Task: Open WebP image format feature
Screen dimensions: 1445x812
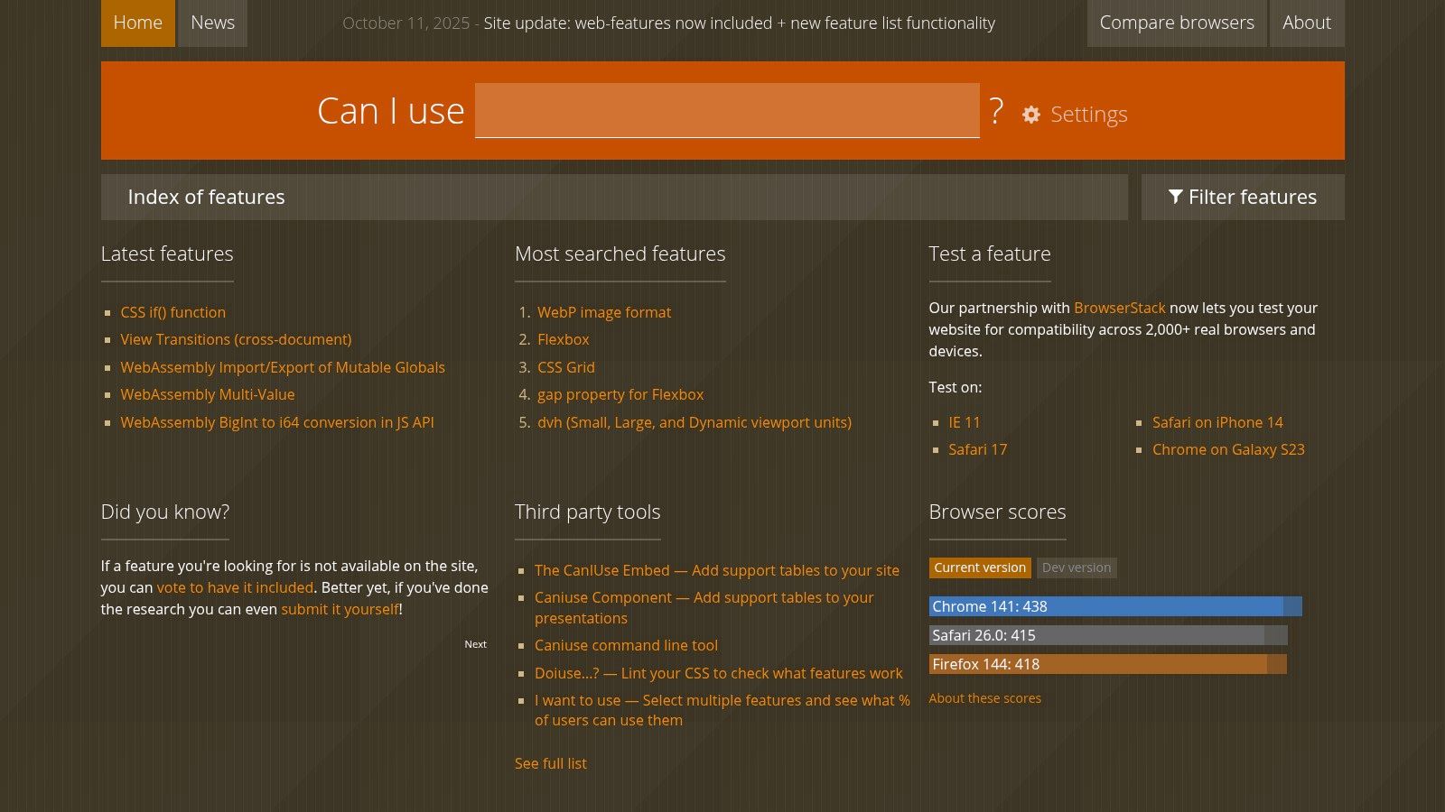Action: [x=604, y=312]
